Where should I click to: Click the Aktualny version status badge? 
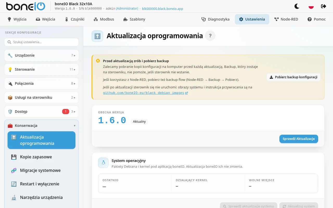(139, 122)
